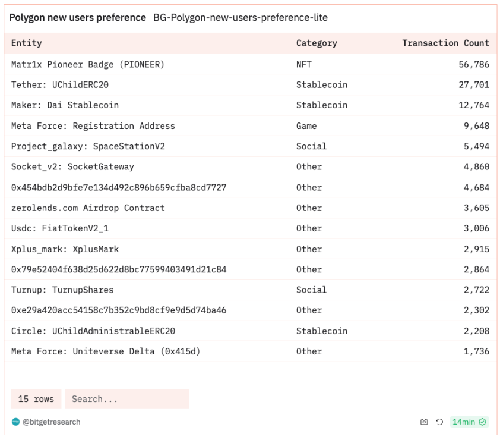Image resolution: width=500 pixels, height=440 pixels.
Task: Open the Polygon new users preference title
Action: (77, 17)
